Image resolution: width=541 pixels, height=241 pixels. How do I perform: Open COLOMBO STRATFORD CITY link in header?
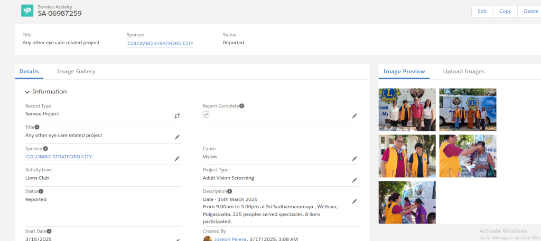tap(161, 44)
